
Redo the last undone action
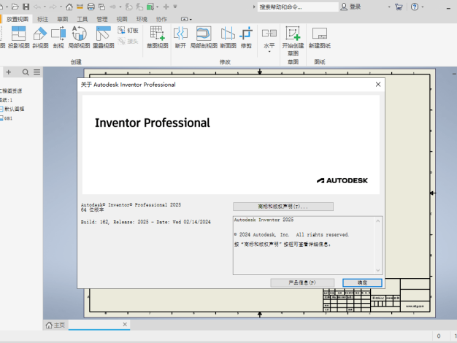(53, 7)
